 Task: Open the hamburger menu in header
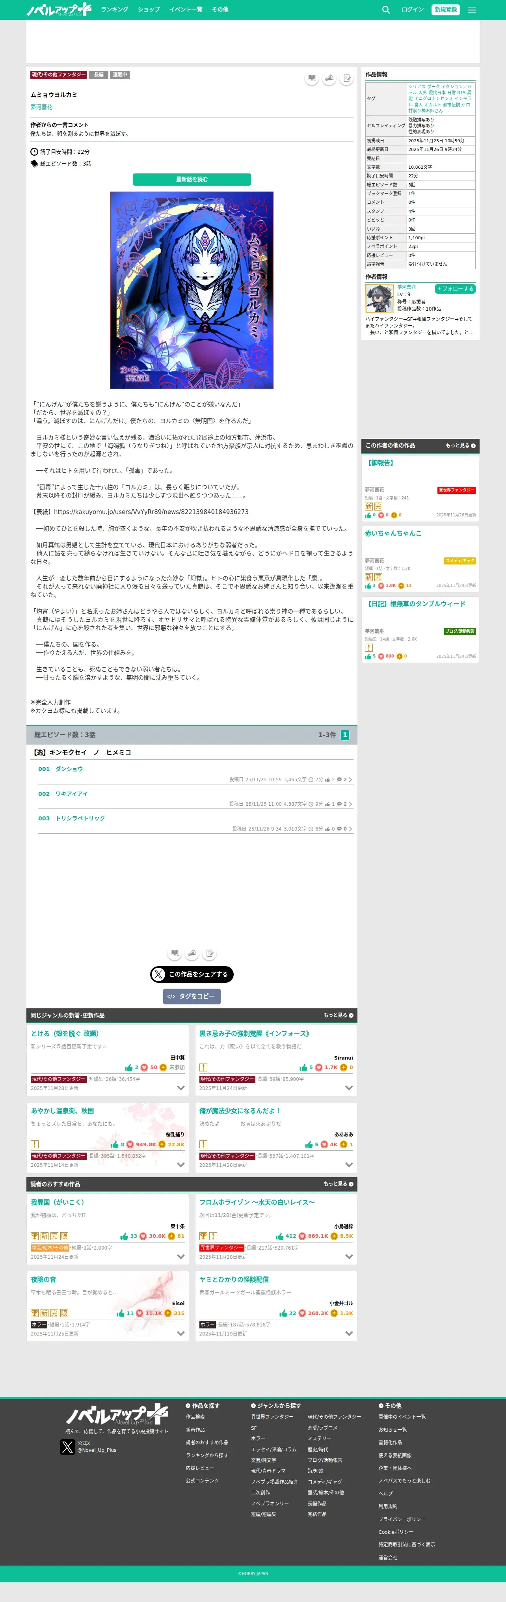click(x=472, y=10)
